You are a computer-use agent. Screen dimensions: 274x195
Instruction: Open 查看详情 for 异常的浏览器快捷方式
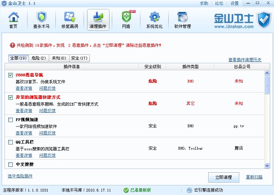[24, 111]
